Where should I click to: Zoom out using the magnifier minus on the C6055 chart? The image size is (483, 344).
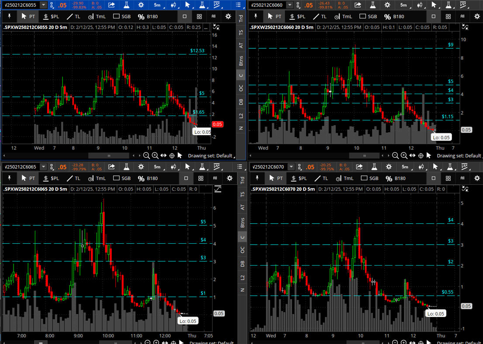click(147, 156)
